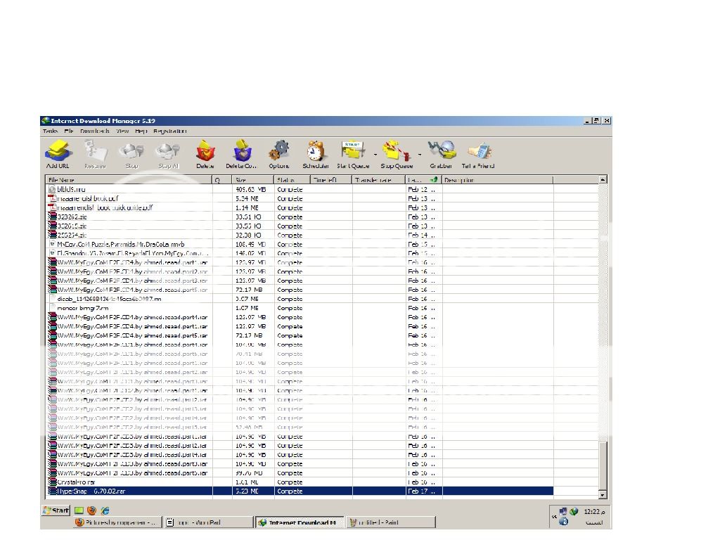The image size is (720, 540).
Task: Click the Add URL toolbar icon
Action: coord(58,150)
